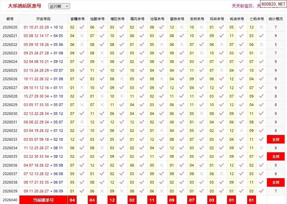Click the red 11 in the 2026040 row

[152, 200]
